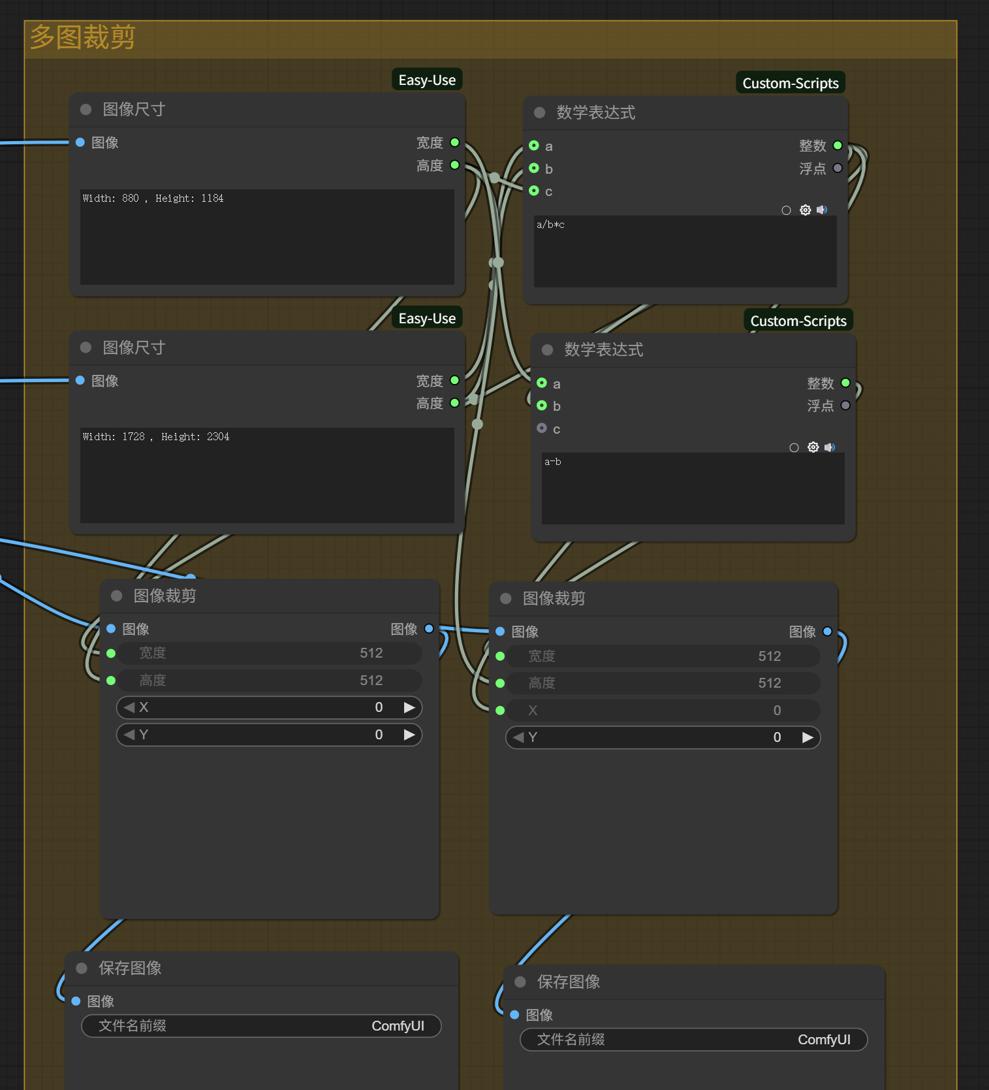989x1090 pixels.
Task: Open settings gear in a/b*c math node
Action: (805, 210)
